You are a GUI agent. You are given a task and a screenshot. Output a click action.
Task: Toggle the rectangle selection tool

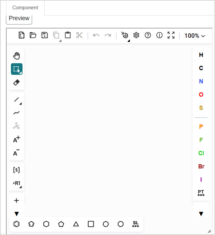[x=17, y=69]
